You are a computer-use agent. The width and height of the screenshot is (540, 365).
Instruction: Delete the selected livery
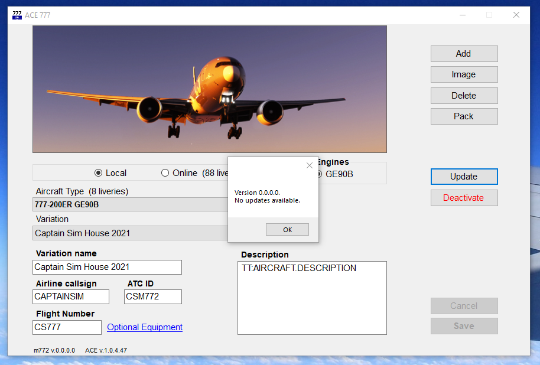point(464,95)
